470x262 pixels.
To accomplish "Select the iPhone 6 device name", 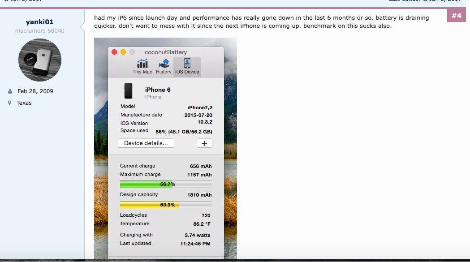I will (158, 90).
